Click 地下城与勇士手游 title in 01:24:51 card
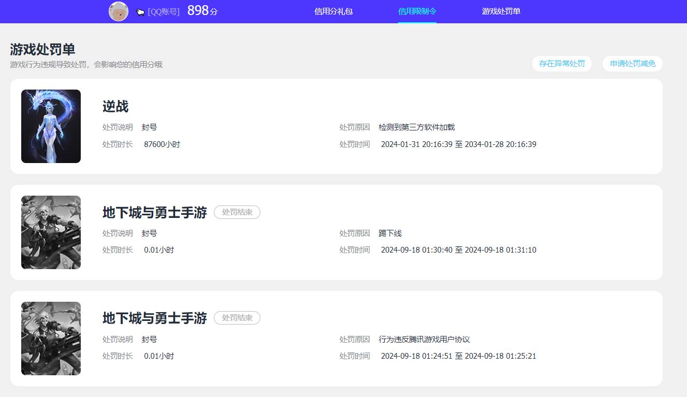Screen dimensions: 687x397 click(x=155, y=318)
